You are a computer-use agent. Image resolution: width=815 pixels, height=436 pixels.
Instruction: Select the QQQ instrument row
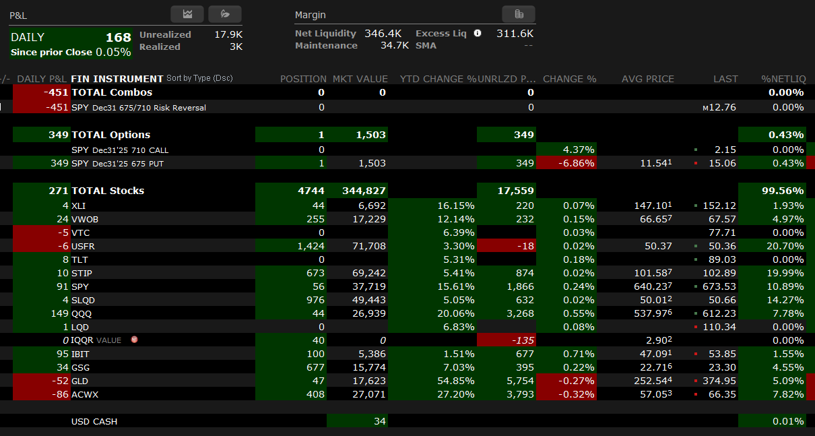tap(81, 313)
